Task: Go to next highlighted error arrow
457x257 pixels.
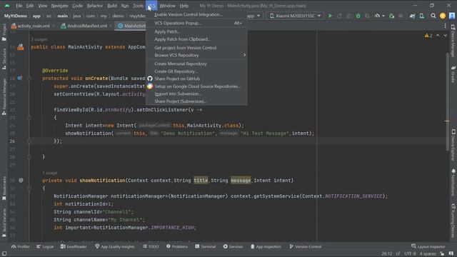Action: pos(445,36)
